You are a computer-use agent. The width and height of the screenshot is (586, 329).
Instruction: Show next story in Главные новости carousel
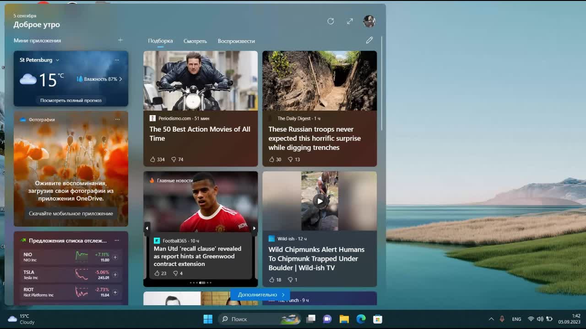coord(254,228)
